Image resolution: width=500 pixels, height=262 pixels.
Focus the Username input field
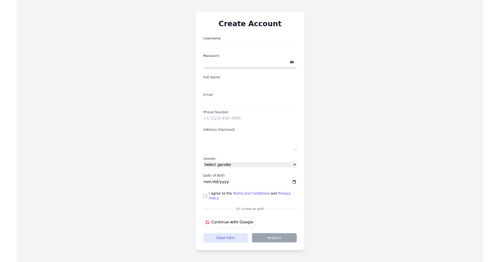[250, 44]
